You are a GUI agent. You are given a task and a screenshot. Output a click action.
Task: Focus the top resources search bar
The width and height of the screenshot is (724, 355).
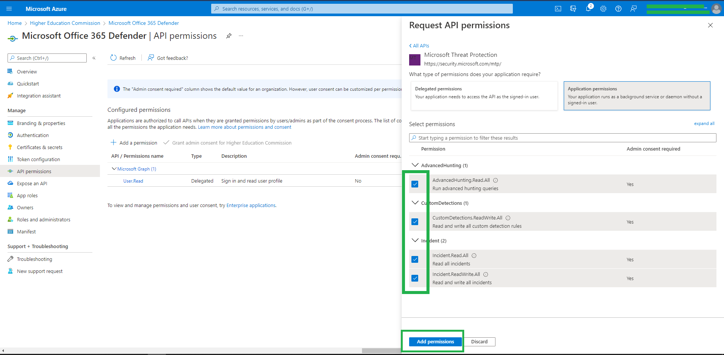(x=362, y=9)
